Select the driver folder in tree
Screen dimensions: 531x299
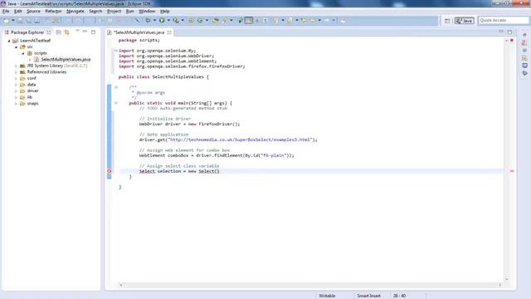click(x=32, y=91)
